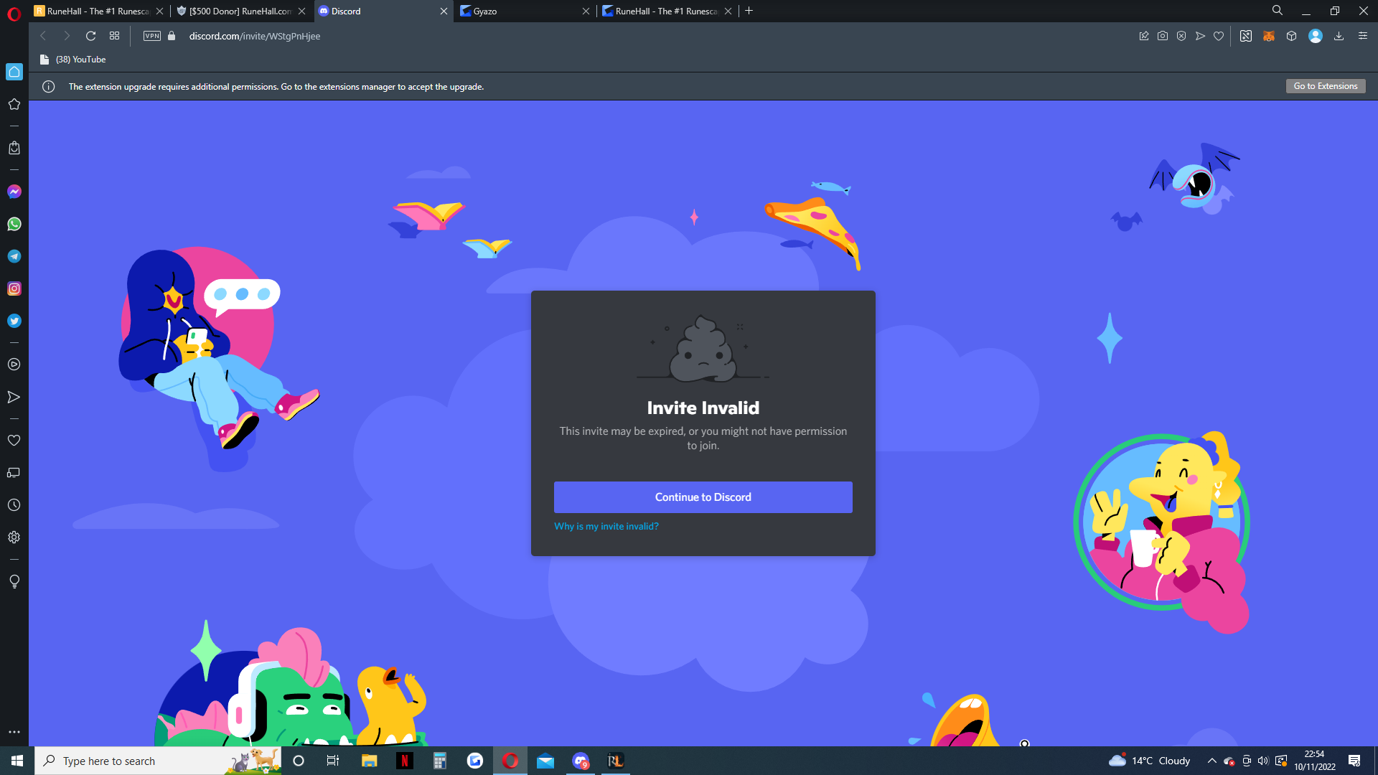Toggle the VPN badge in address bar
Image resolution: width=1378 pixels, height=775 pixels.
click(x=152, y=36)
